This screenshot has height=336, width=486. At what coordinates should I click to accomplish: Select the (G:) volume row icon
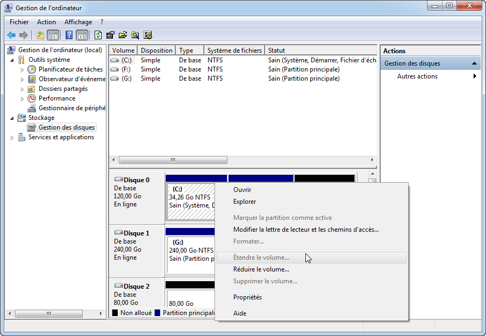115,78
